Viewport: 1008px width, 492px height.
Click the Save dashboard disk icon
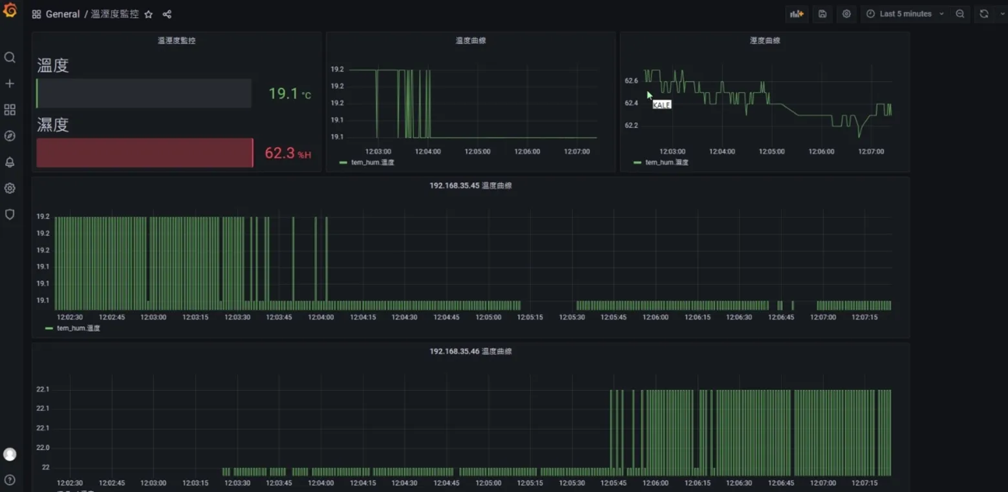point(822,14)
